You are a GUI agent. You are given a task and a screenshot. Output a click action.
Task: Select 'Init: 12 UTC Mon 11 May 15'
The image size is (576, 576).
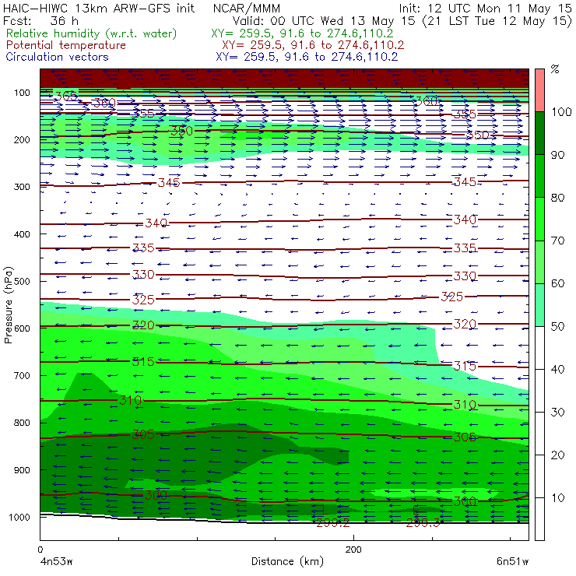pyautogui.click(x=485, y=8)
